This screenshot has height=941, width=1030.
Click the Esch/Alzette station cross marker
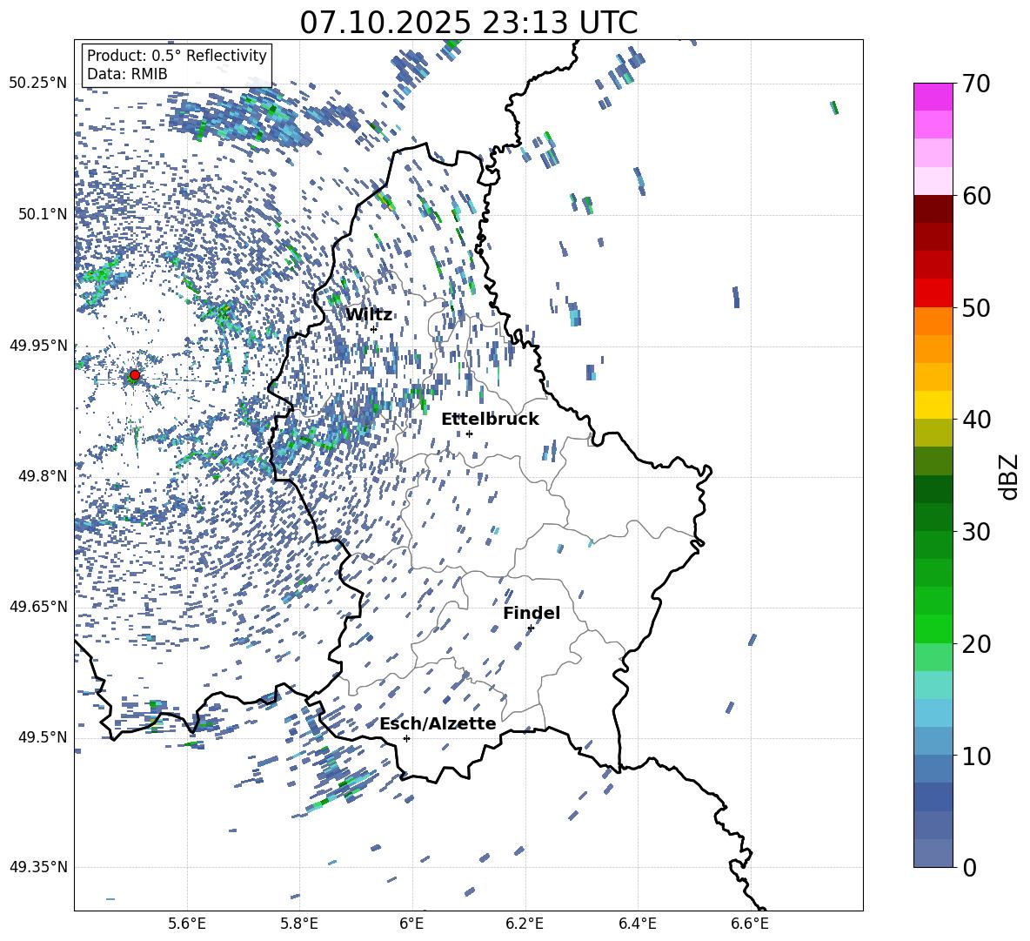point(406,738)
